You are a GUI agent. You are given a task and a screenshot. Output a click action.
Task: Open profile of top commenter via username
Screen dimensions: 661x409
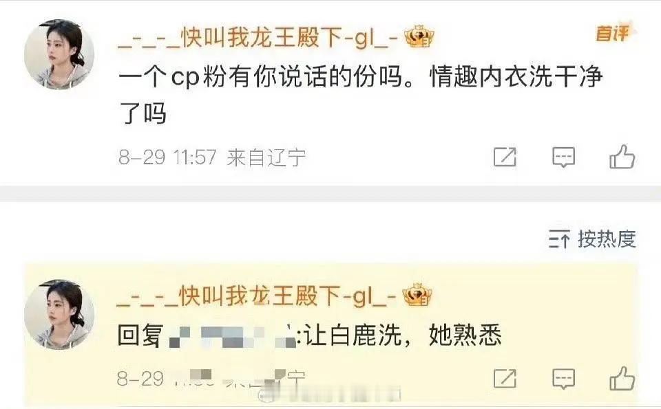pos(258,38)
